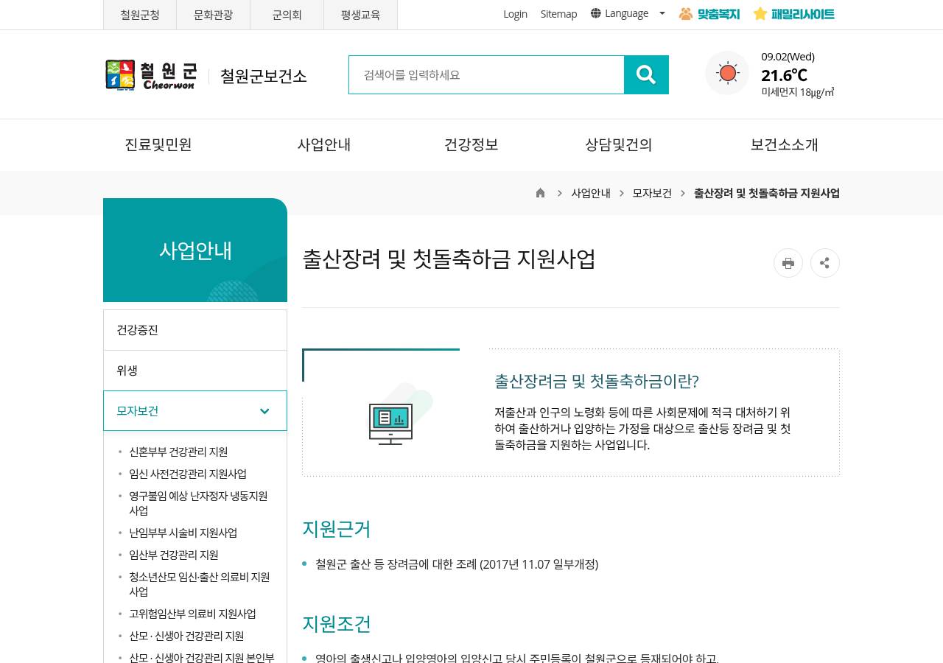Click the globe Language icon
Image resolution: width=943 pixels, height=663 pixels.
595,13
